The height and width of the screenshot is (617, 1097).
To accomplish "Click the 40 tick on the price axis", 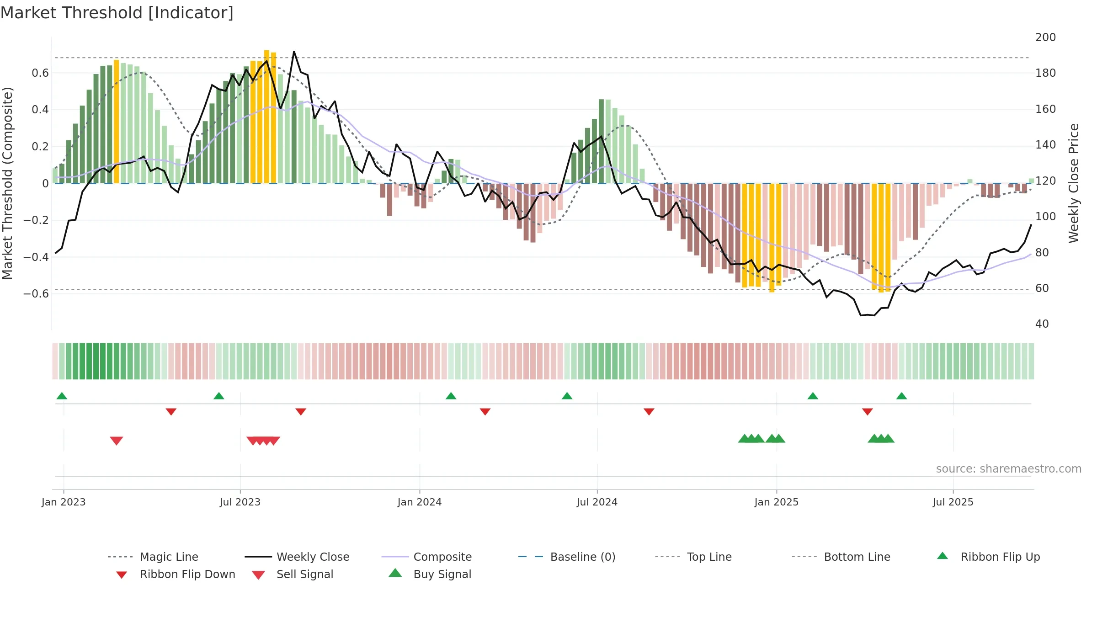I will (1042, 324).
